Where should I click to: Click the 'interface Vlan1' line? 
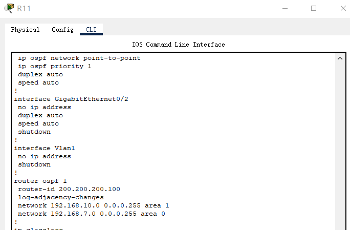(x=45, y=148)
